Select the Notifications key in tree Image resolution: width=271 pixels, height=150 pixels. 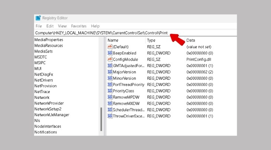click(46, 132)
